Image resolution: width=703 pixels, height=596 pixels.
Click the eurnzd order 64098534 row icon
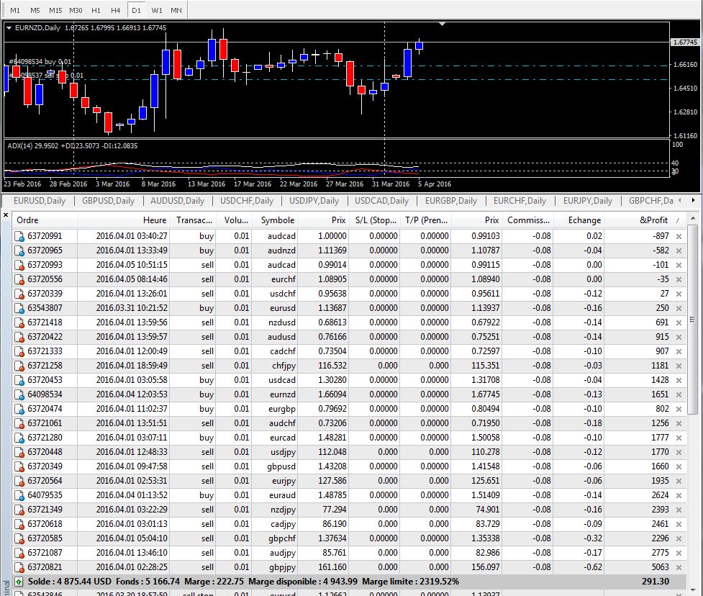tap(20, 394)
